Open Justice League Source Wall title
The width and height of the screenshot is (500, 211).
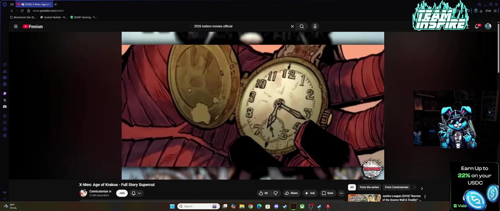[x=402, y=198]
